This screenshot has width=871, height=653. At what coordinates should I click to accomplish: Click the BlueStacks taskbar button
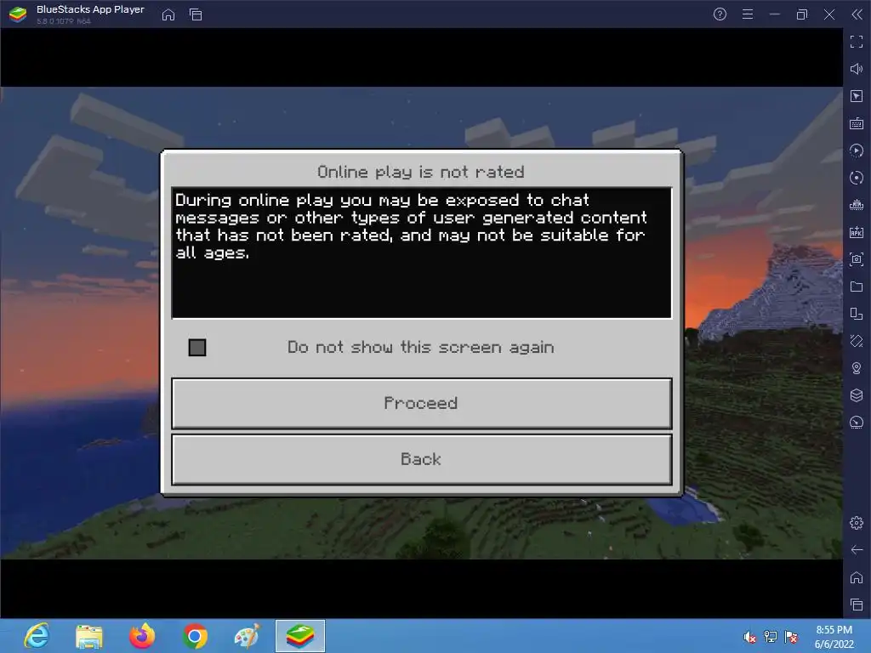click(300, 636)
